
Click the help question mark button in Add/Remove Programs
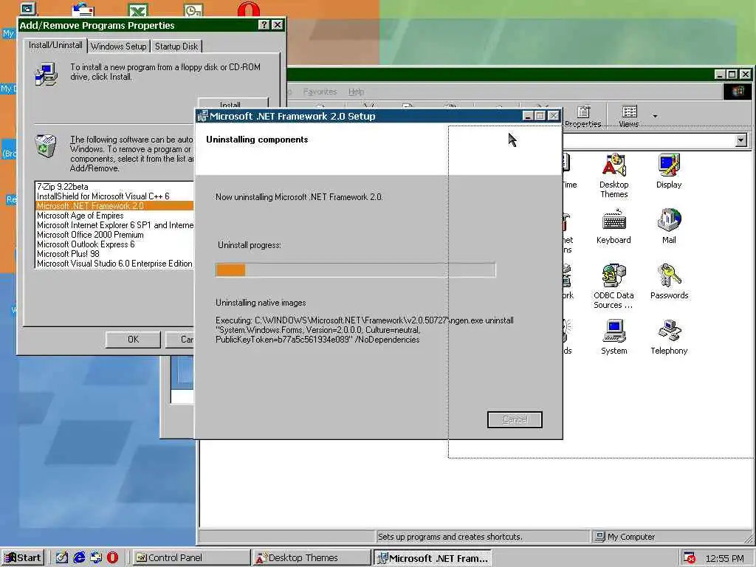[x=264, y=25]
